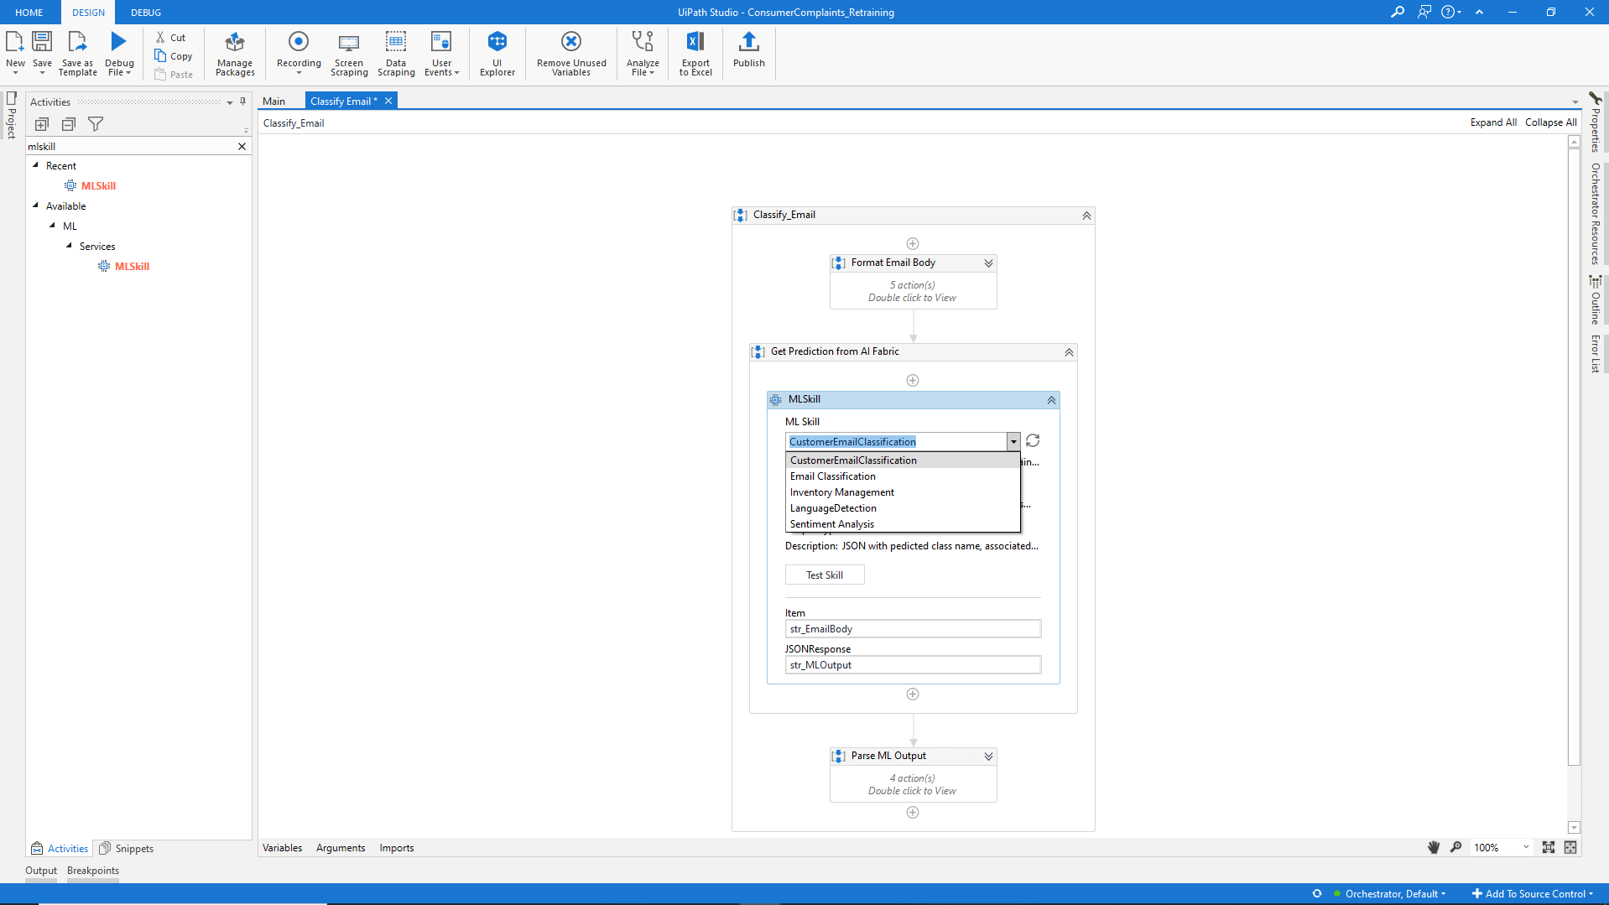This screenshot has height=905, width=1609.
Task: Close the Classify Email tab
Action: [388, 101]
